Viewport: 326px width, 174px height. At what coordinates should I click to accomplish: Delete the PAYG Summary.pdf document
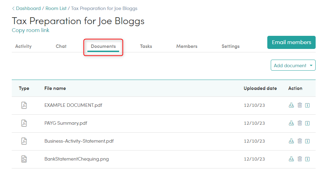click(x=300, y=123)
